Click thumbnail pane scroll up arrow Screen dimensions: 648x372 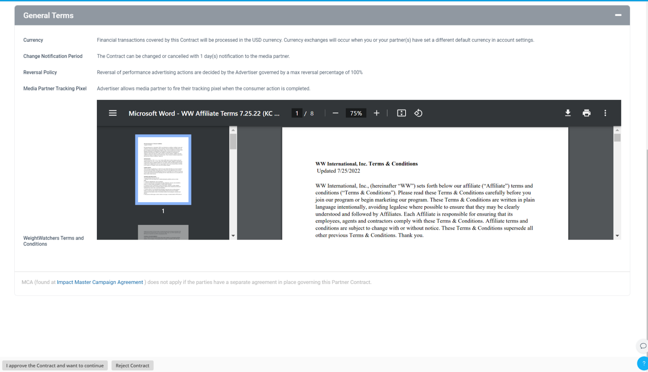[x=233, y=130]
